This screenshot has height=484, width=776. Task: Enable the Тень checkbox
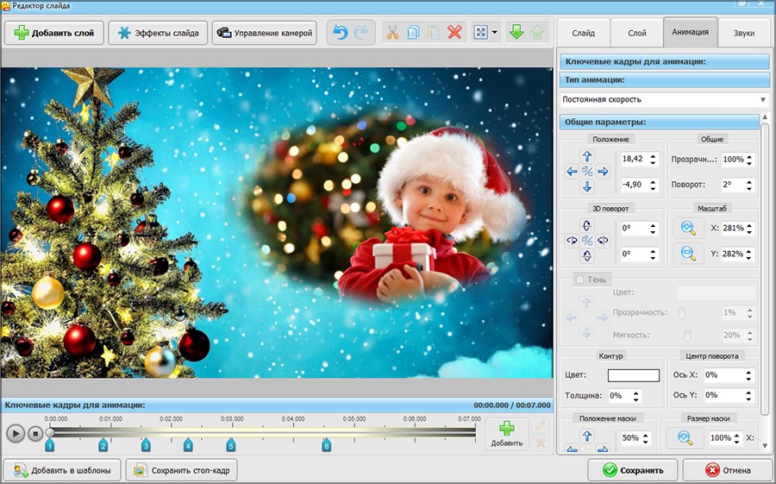pos(579,280)
